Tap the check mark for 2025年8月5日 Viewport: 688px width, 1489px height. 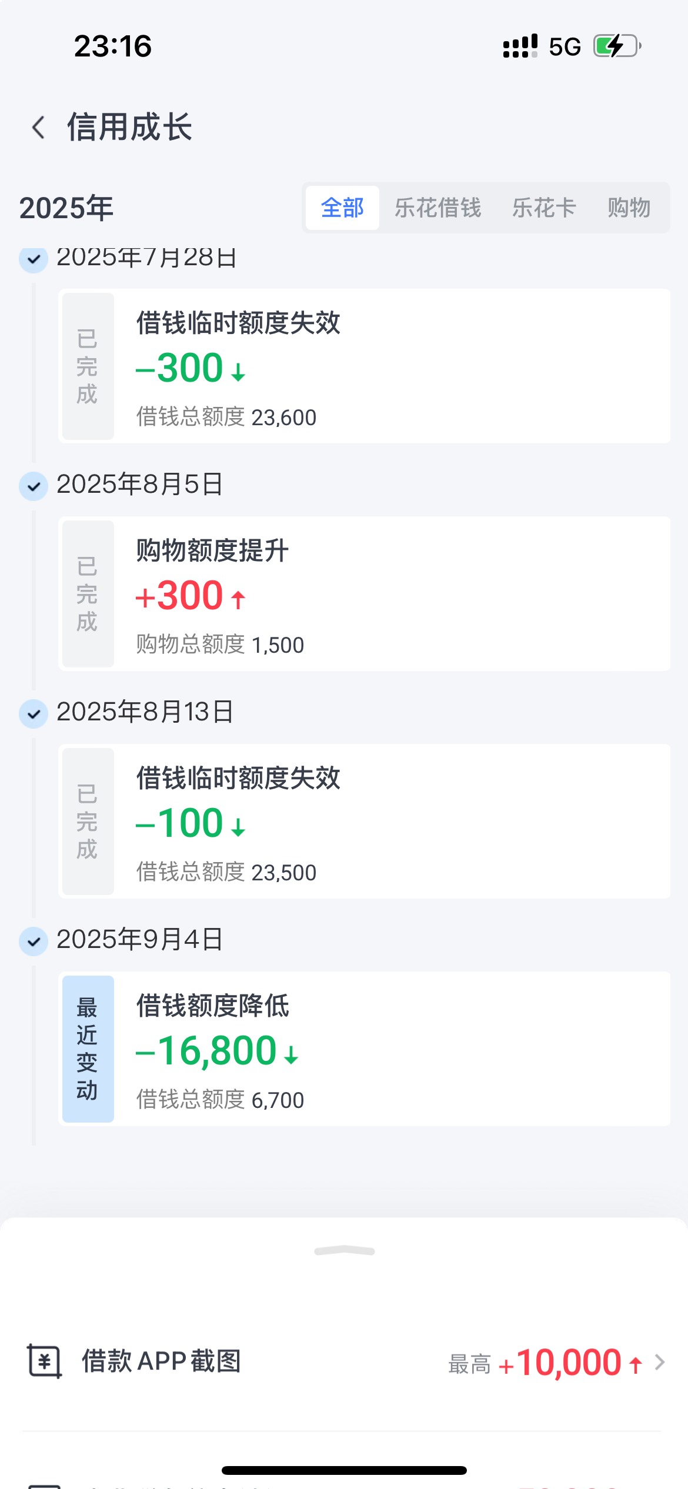(34, 486)
